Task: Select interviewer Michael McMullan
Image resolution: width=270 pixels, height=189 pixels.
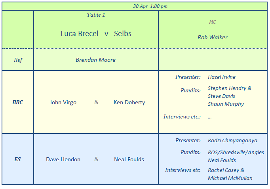Action: 230,178
